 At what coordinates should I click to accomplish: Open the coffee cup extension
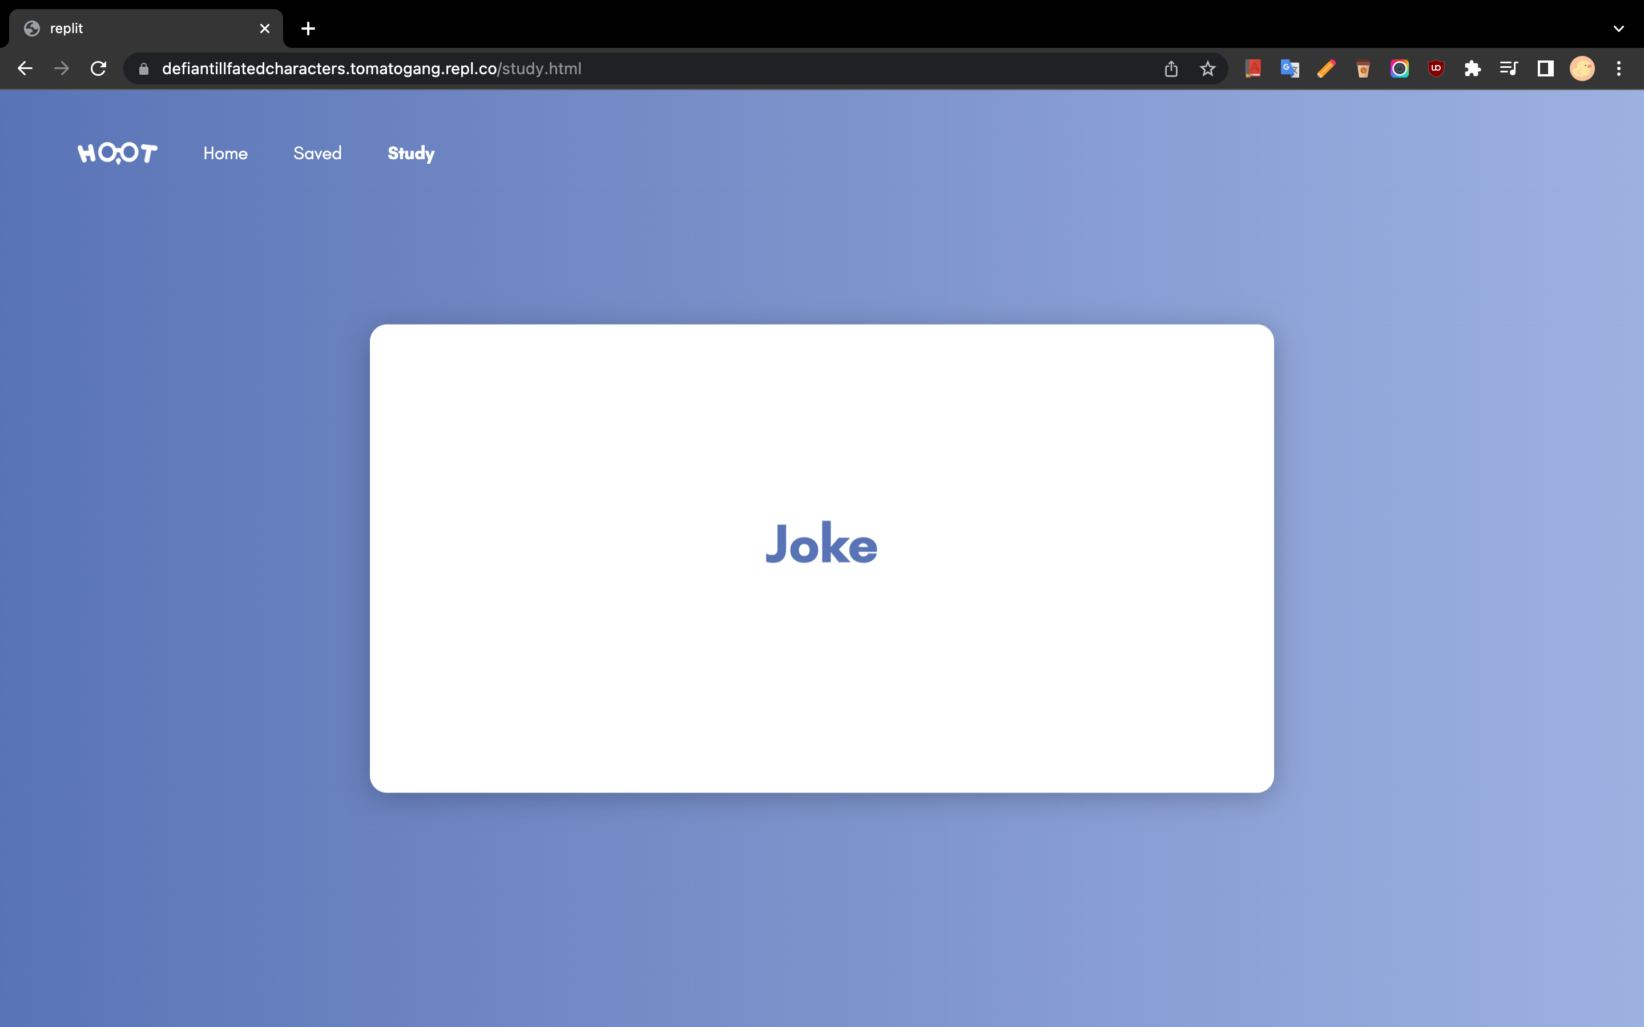coord(1363,68)
